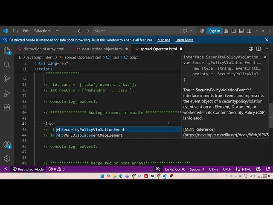Toggle the primary side bar
273x205 pixels.
pos(234,31)
